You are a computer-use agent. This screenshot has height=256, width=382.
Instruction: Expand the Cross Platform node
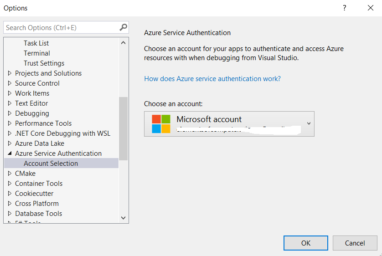tap(10, 203)
